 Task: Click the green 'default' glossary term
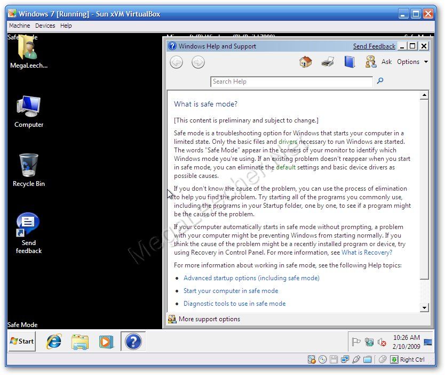click(286, 167)
